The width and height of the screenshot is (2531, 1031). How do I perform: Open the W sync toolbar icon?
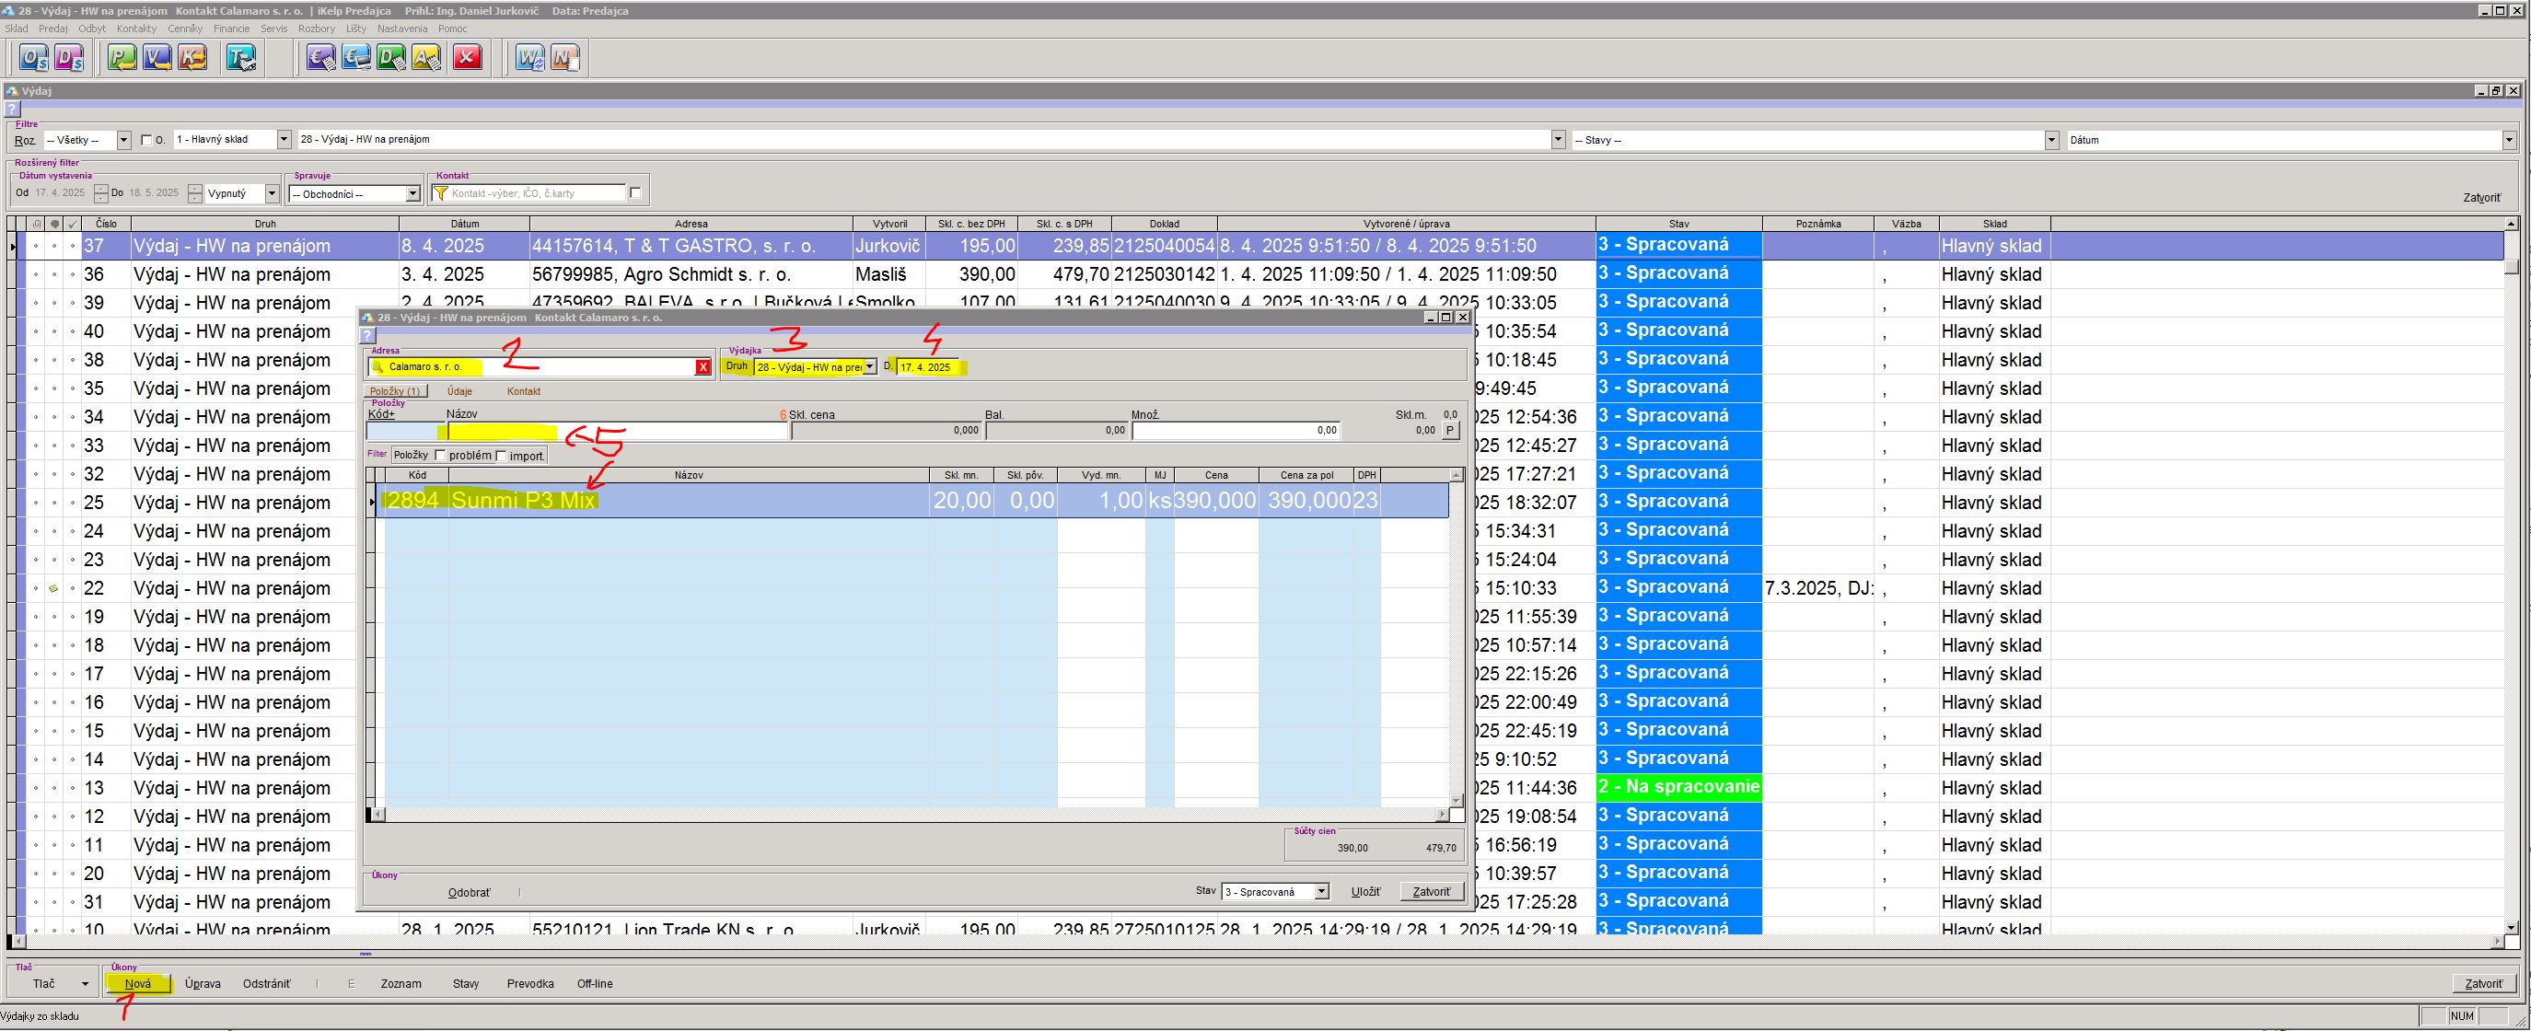tap(529, 58)
